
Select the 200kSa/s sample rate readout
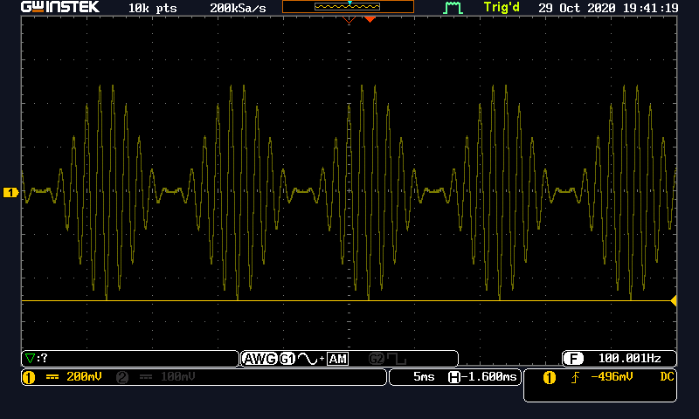238,8
